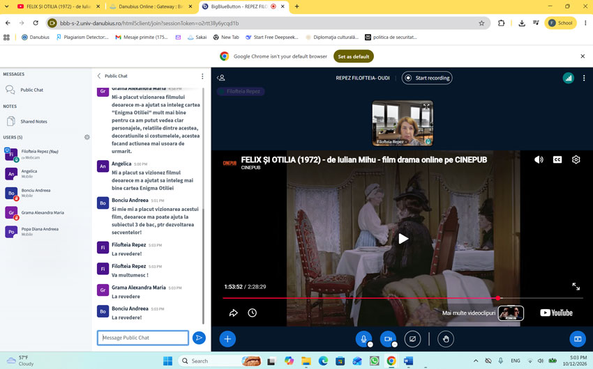Viewport: 593px width, 369px height.
Task: Open the Sakai bookmark
Action: point(197,37)
